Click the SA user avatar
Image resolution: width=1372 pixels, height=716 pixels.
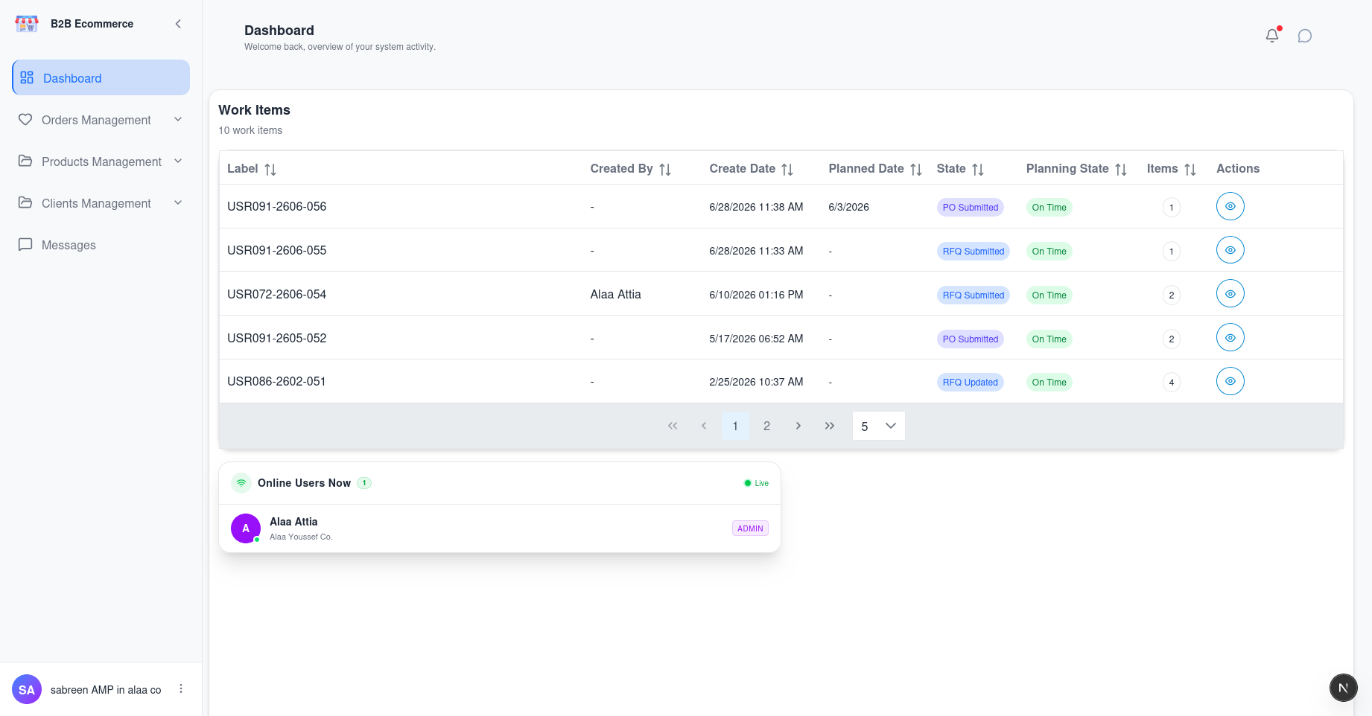pyautogui.click(x=27, y=690)
